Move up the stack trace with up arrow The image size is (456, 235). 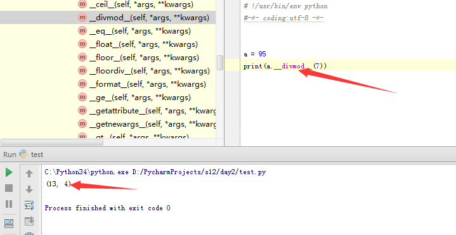(x=29, y=174)
